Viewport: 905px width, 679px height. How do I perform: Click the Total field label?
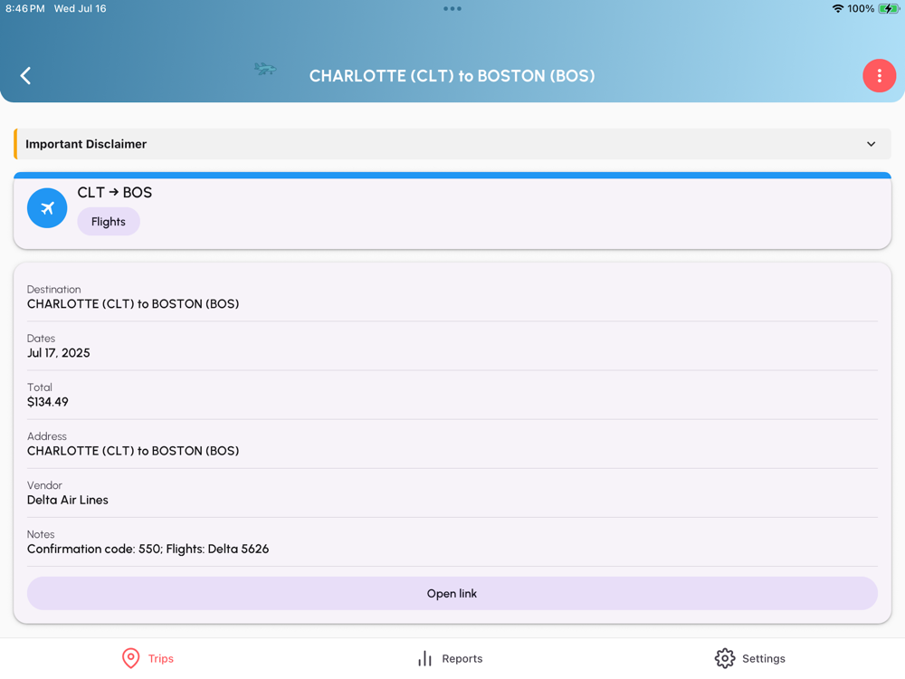(x=39, y=387)
